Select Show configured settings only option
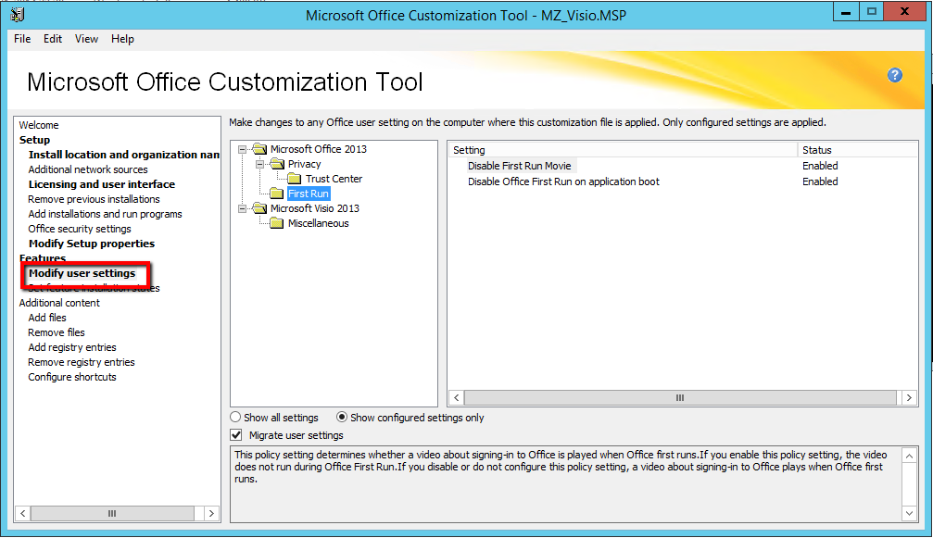This screenshot has height=538, width=933. tap(342, 418)
